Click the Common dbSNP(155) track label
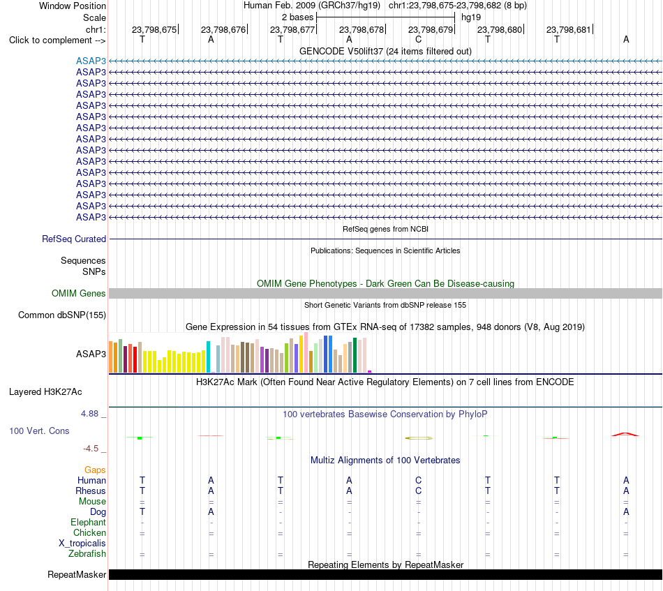This screenshot has width=663, height=591. coord(62,315)
